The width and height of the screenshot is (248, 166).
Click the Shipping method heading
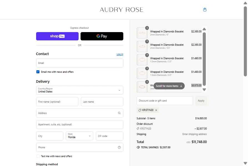47,164
